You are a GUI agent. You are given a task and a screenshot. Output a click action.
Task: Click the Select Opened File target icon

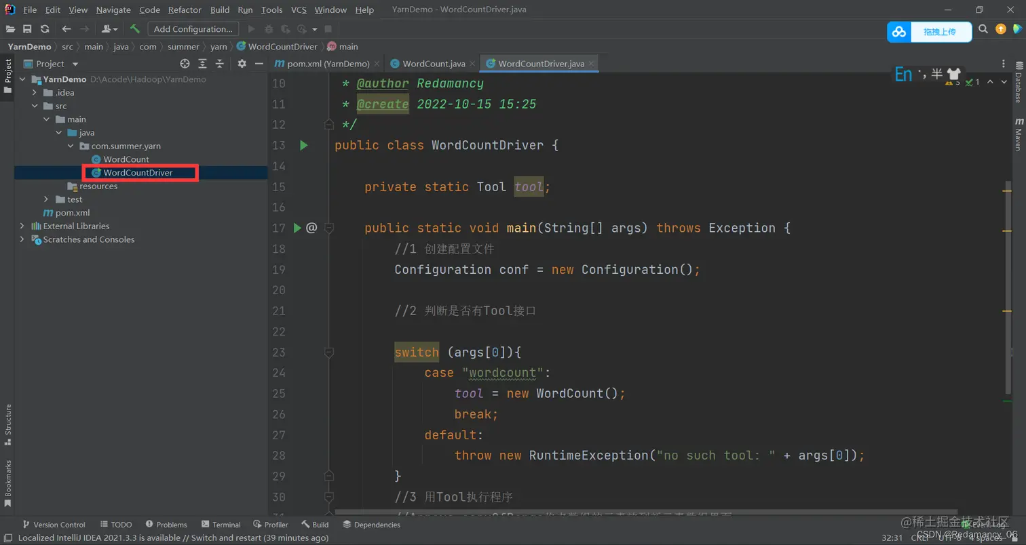185,64
